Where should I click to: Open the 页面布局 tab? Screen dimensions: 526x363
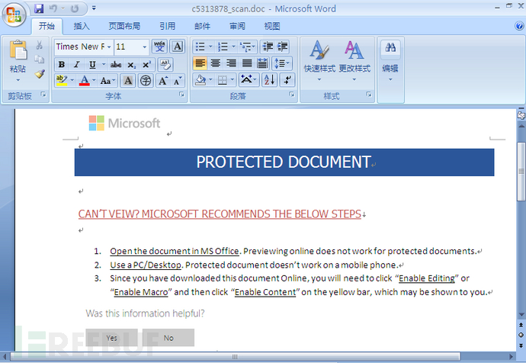click(x=124, y=26)
